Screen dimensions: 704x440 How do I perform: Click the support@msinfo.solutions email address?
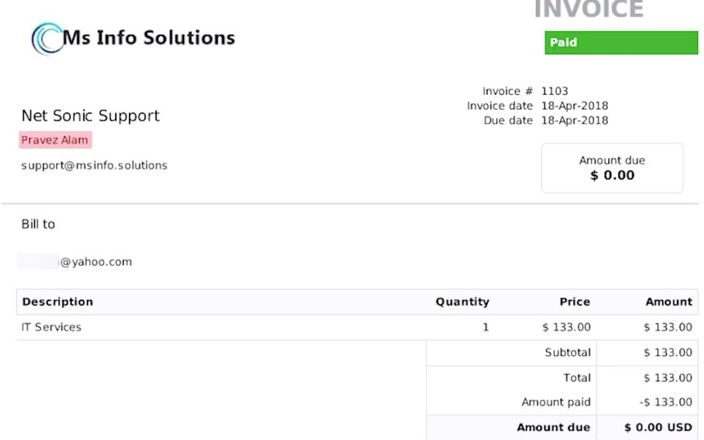point(94,166)
